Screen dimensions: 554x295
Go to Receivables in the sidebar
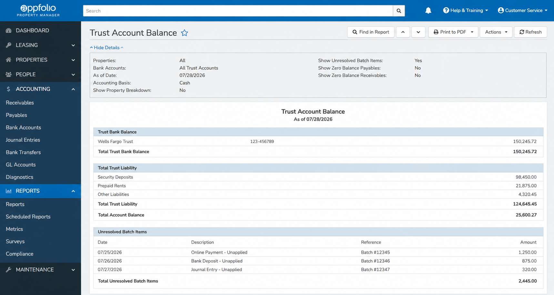click(20, 103)
